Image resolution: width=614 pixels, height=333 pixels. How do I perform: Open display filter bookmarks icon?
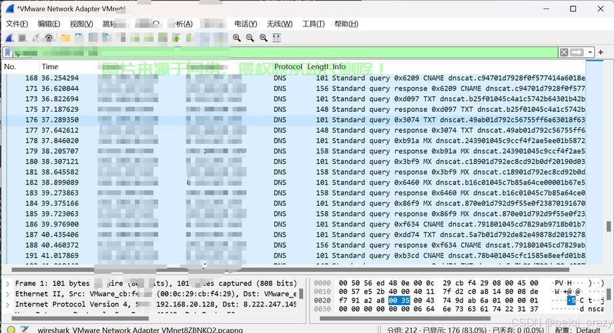click(7, 52)
